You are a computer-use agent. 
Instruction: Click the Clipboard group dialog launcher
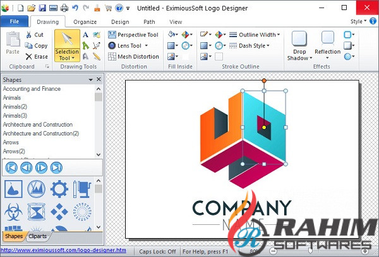[47, 66]
